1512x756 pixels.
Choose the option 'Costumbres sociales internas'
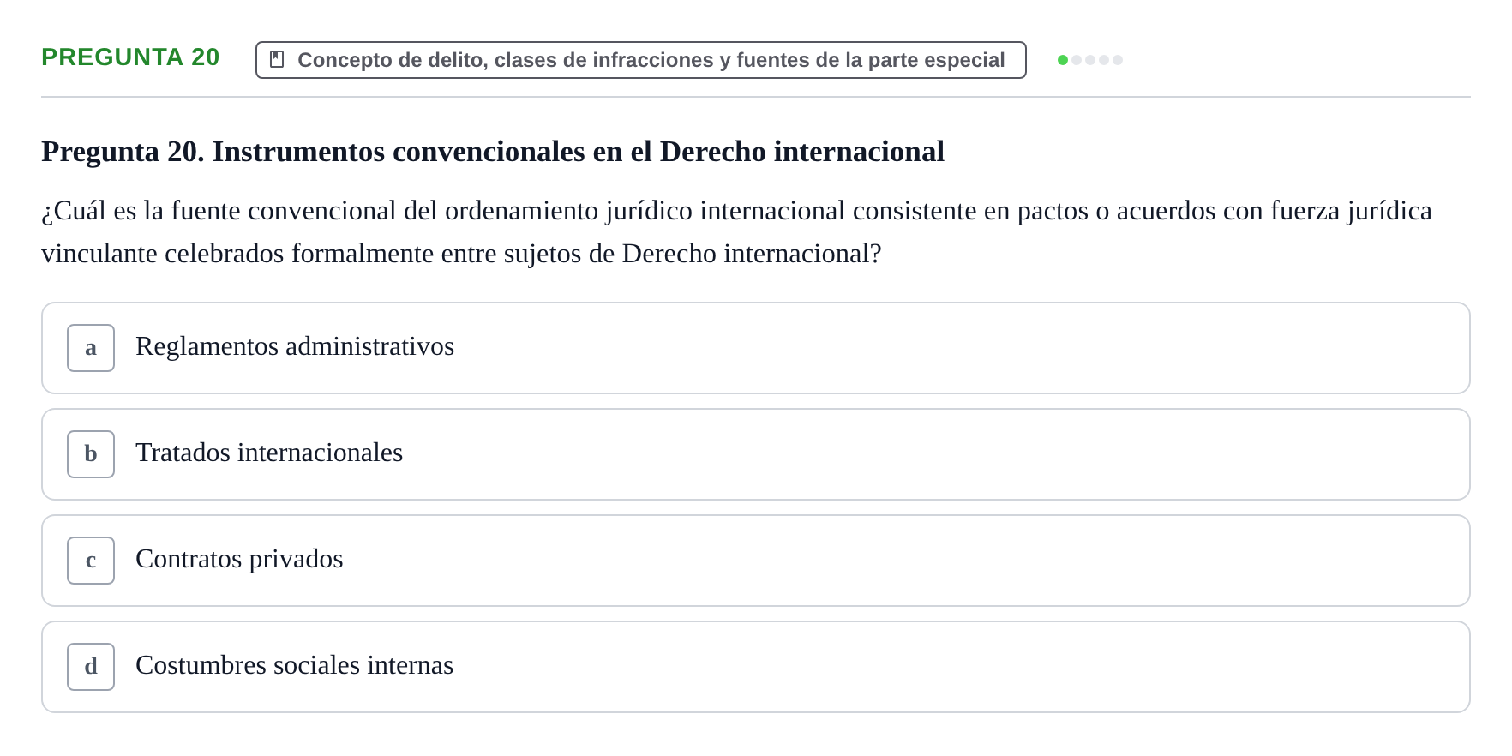tap(756, 667)
